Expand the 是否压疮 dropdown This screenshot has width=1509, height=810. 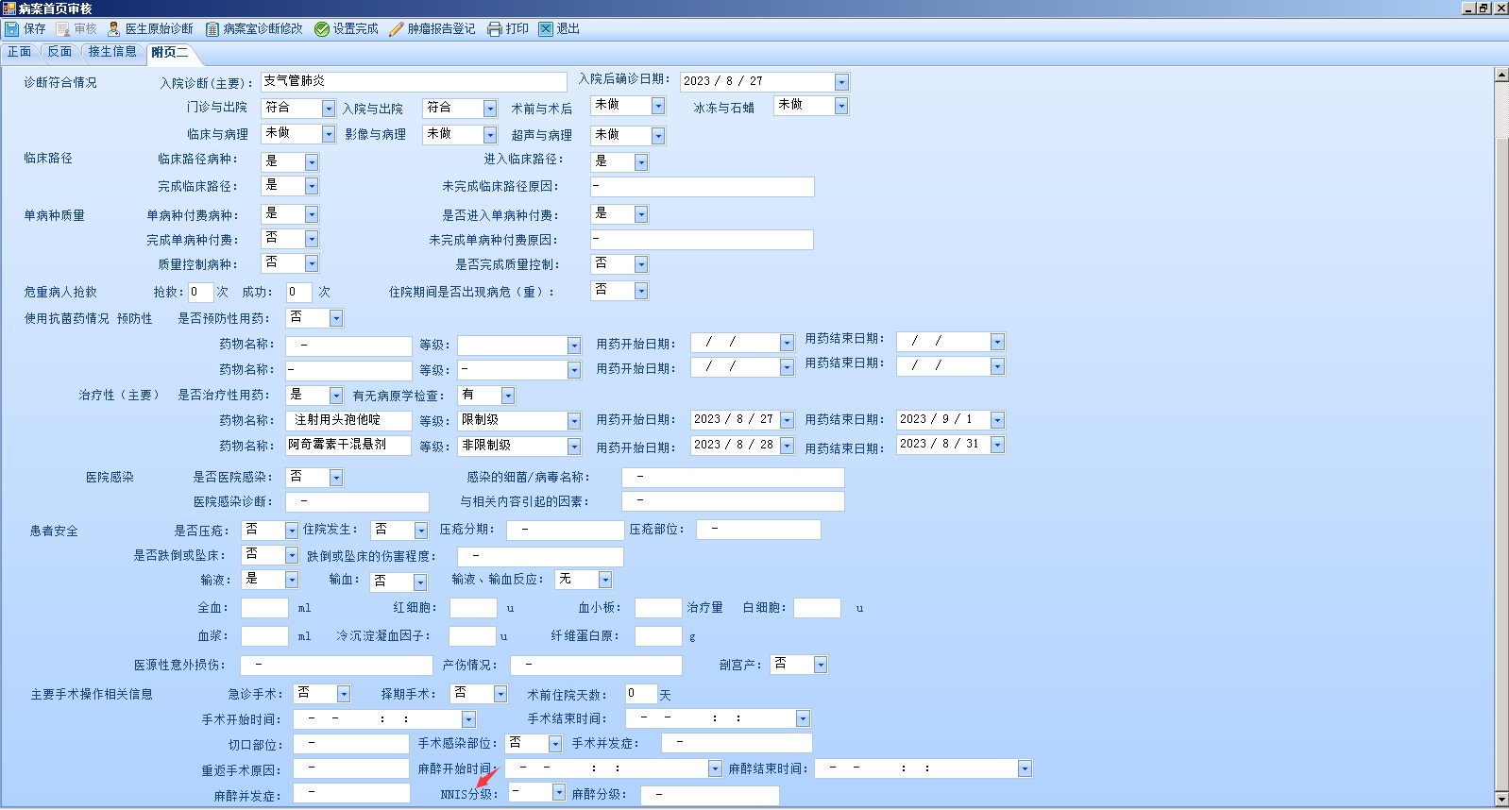click(292, 531)
